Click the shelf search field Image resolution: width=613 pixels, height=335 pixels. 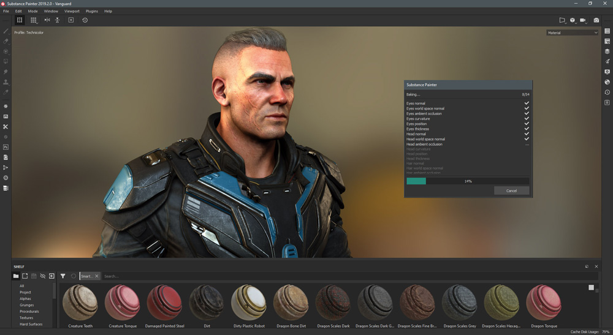tap(350, 276)
